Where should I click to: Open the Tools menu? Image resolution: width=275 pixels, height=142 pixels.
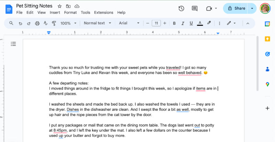click(x=85, y=12)
